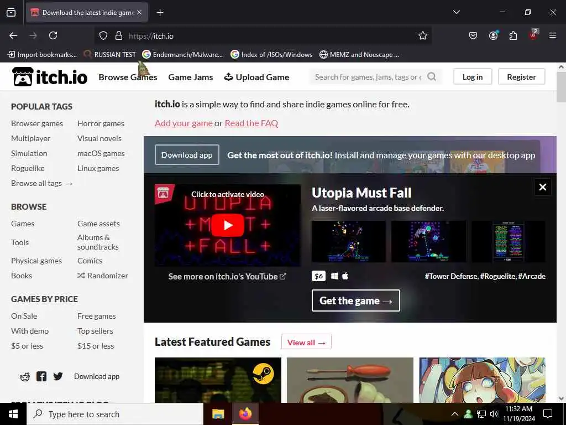Image resolution: width=566 pixels, height=425 pixels.
Task: Open the Randomizer link
Action: pos(102,276)
